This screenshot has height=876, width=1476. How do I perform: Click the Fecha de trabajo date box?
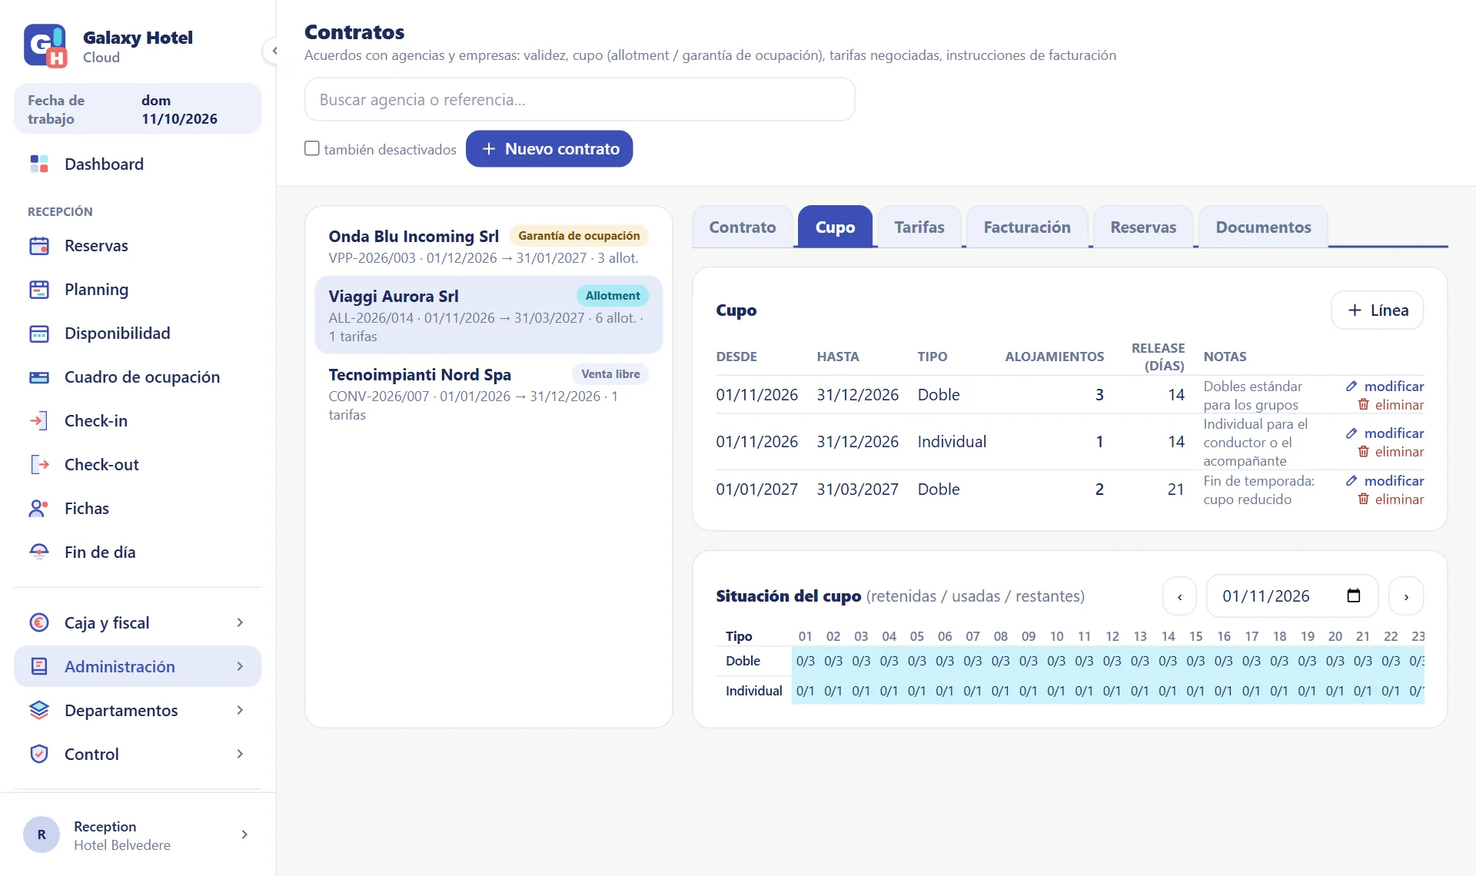click(138, 109)
